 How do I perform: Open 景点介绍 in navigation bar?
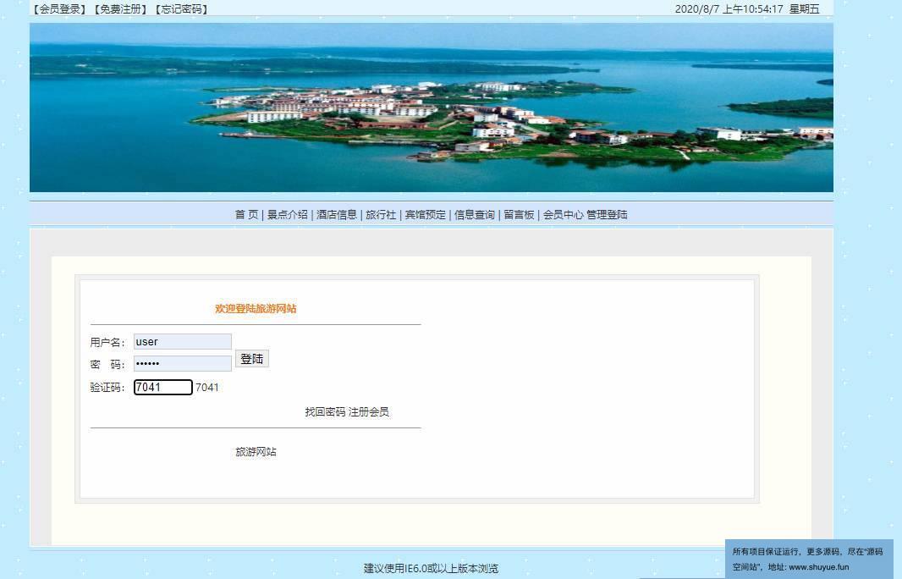click(287, 215)
